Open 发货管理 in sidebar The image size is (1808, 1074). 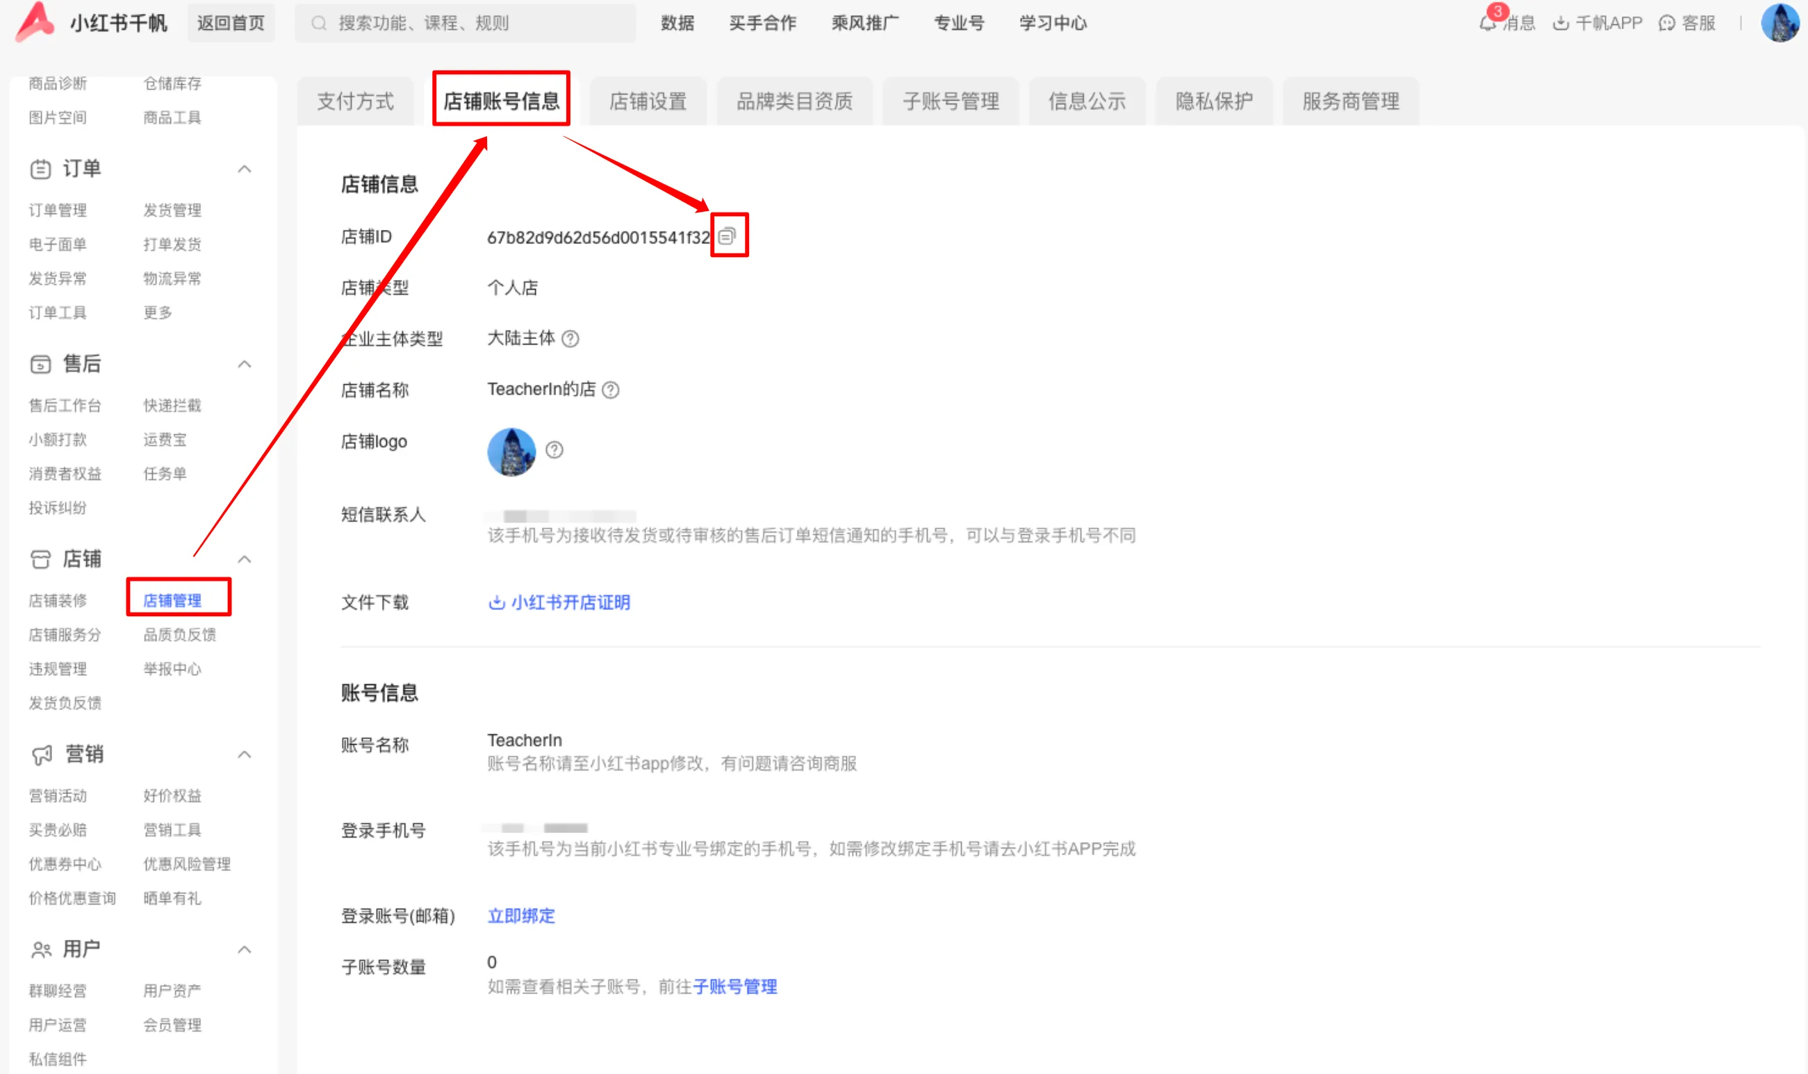point(172,210)
